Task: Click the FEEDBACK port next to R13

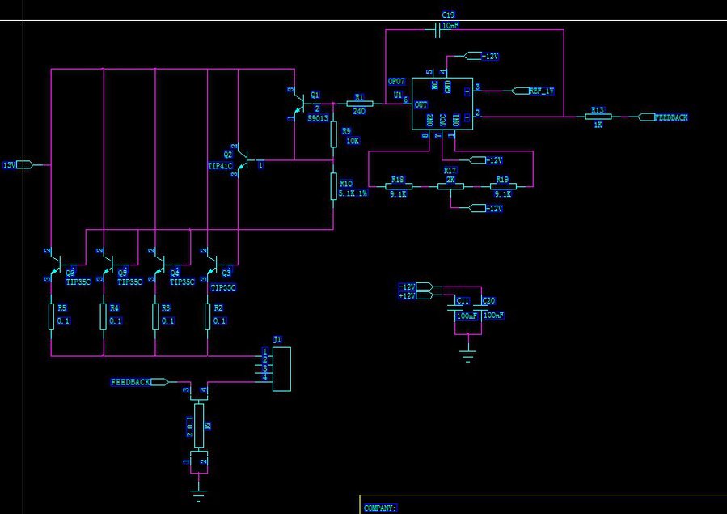Action: click(x=646, y=117)
